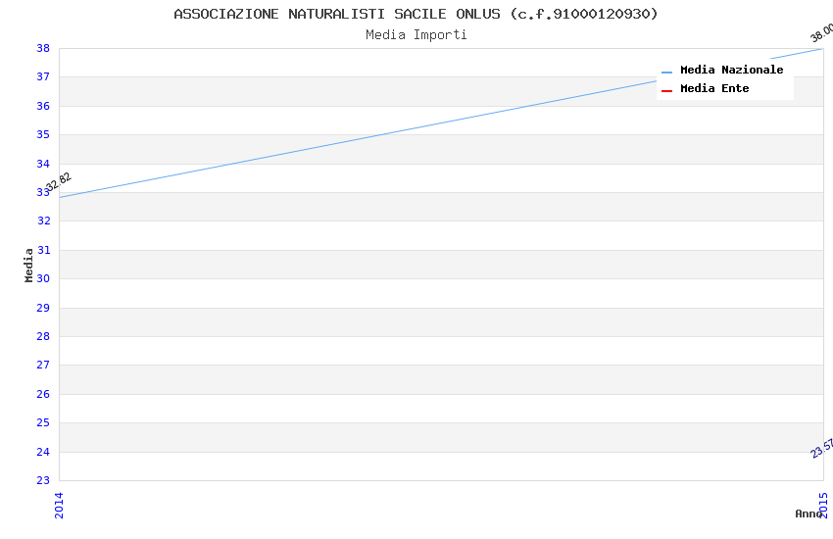The image size is (833, 539).
Task: Click y-axis value 35
Action: (43, 135)
